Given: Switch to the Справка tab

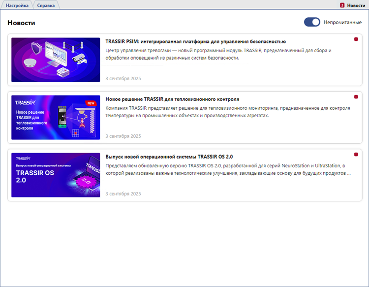Looking at the screenshot, I should click(46, 5).
